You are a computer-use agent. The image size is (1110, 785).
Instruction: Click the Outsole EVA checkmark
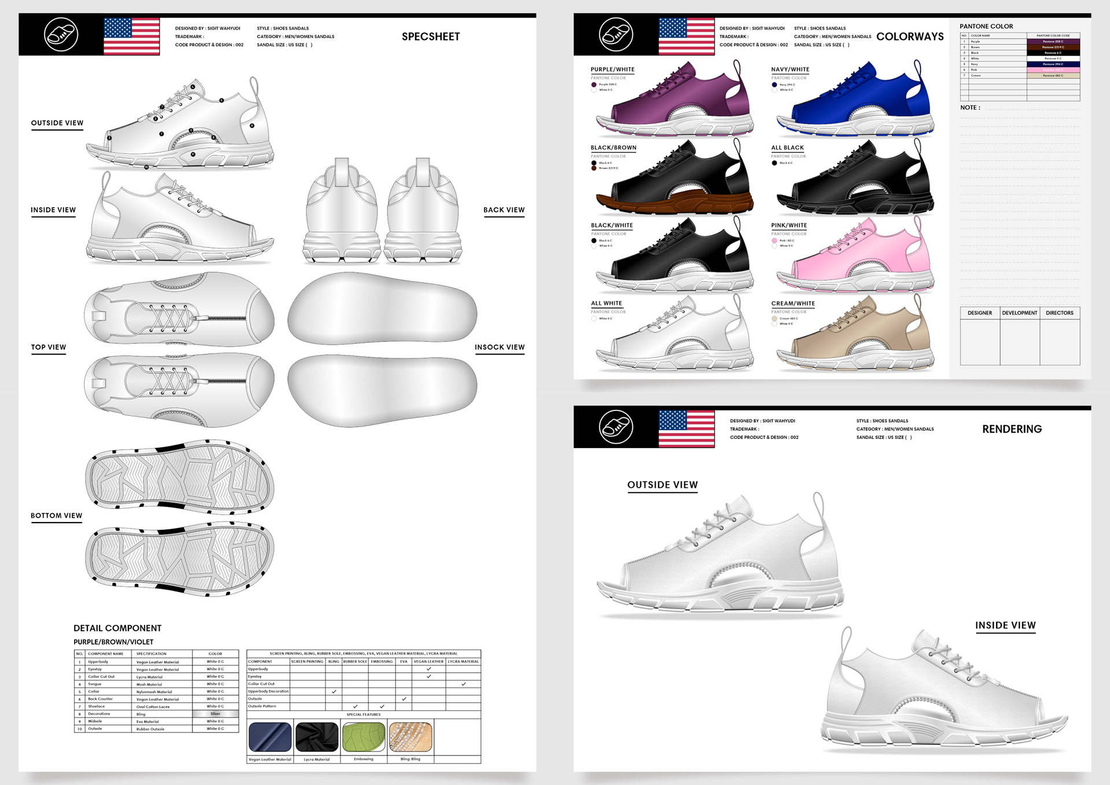[x=404, y=699]
